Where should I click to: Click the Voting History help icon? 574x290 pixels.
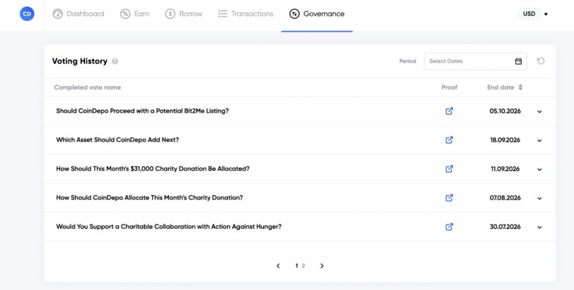click(115, 61)
